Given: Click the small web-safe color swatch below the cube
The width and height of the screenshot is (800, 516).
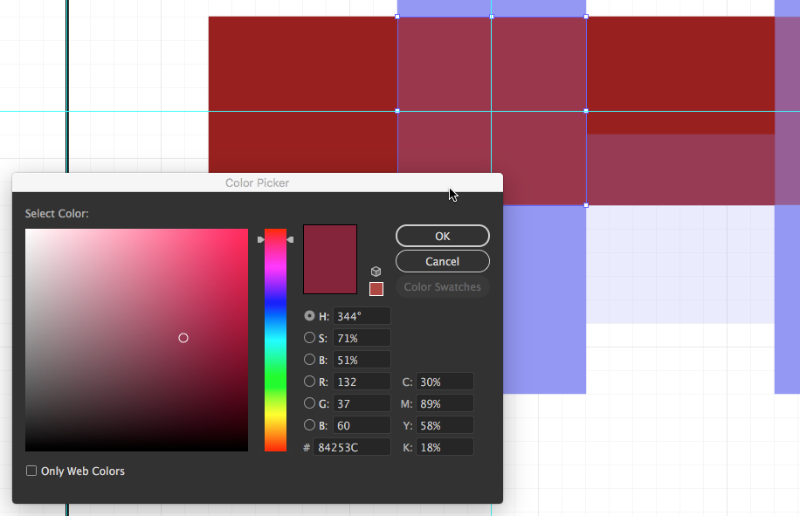Looking at the screenshot, I should [x=376, y=289].
